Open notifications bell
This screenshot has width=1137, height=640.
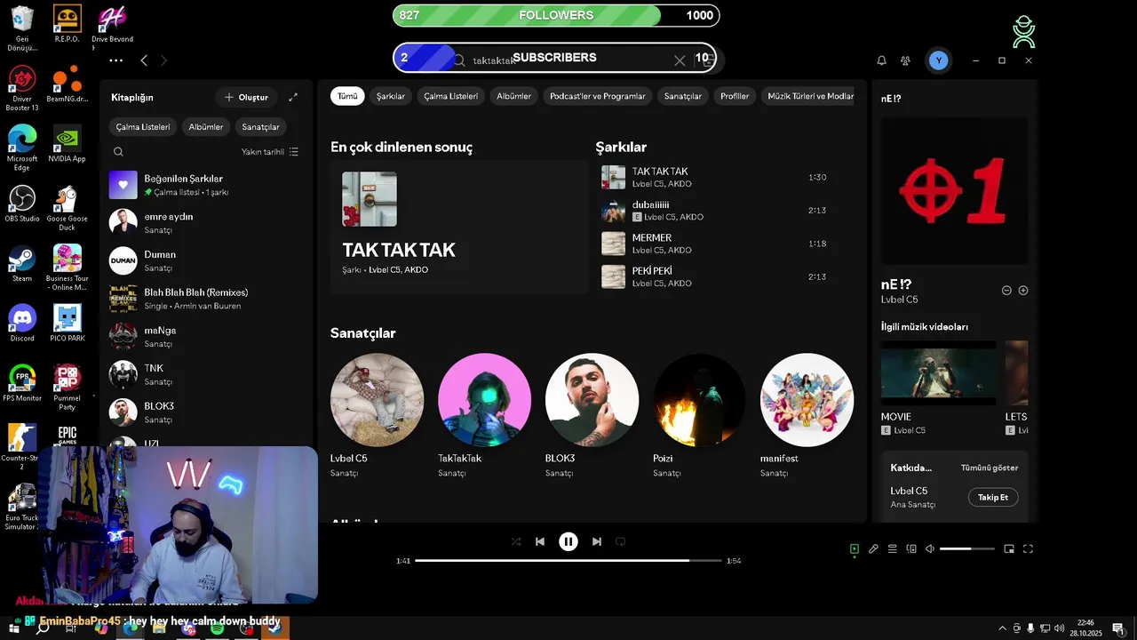[882, 60]
